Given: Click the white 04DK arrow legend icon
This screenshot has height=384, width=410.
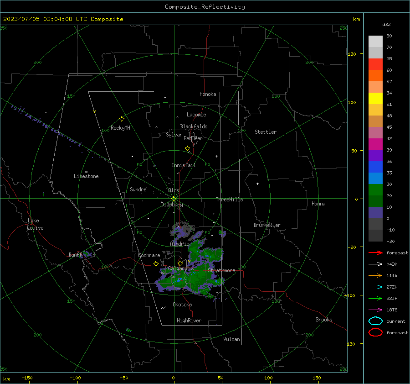Looking at the screenshot, I should point(375,264).
